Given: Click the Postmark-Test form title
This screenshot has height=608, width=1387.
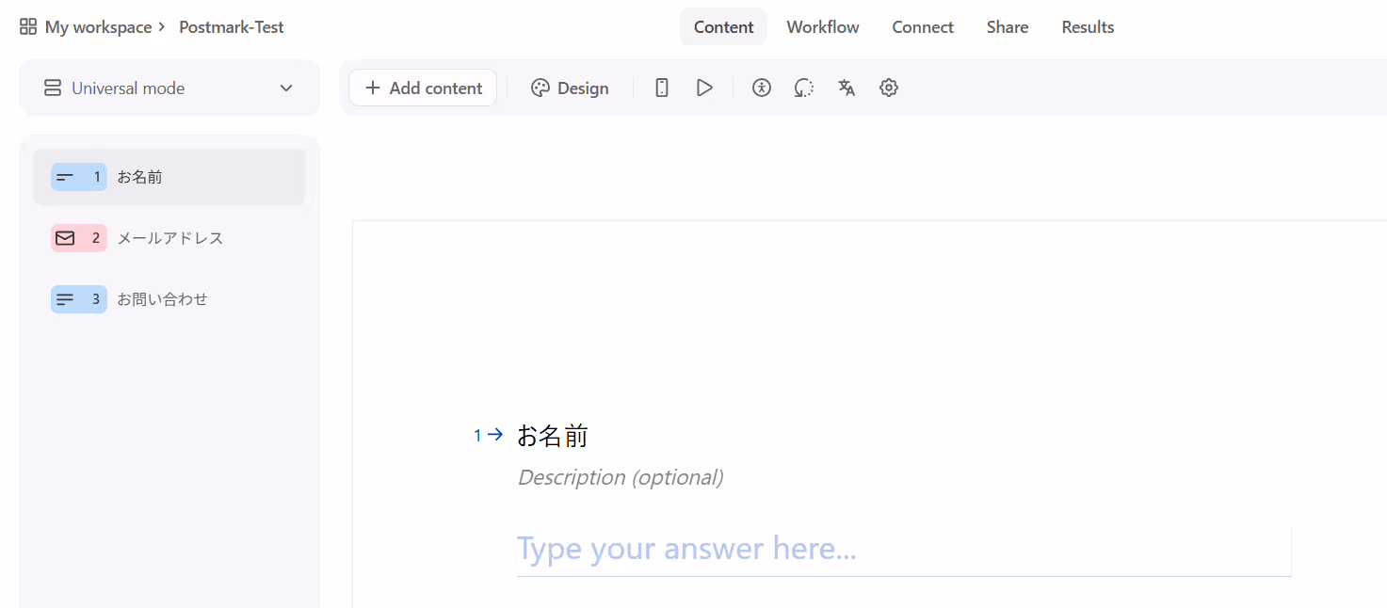Looking at the screenshot, I should 232,27.
